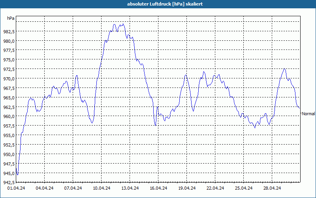Select the 01.04.24 date label
The width and height of the screenshot is (316, 198).
point(16,188)
